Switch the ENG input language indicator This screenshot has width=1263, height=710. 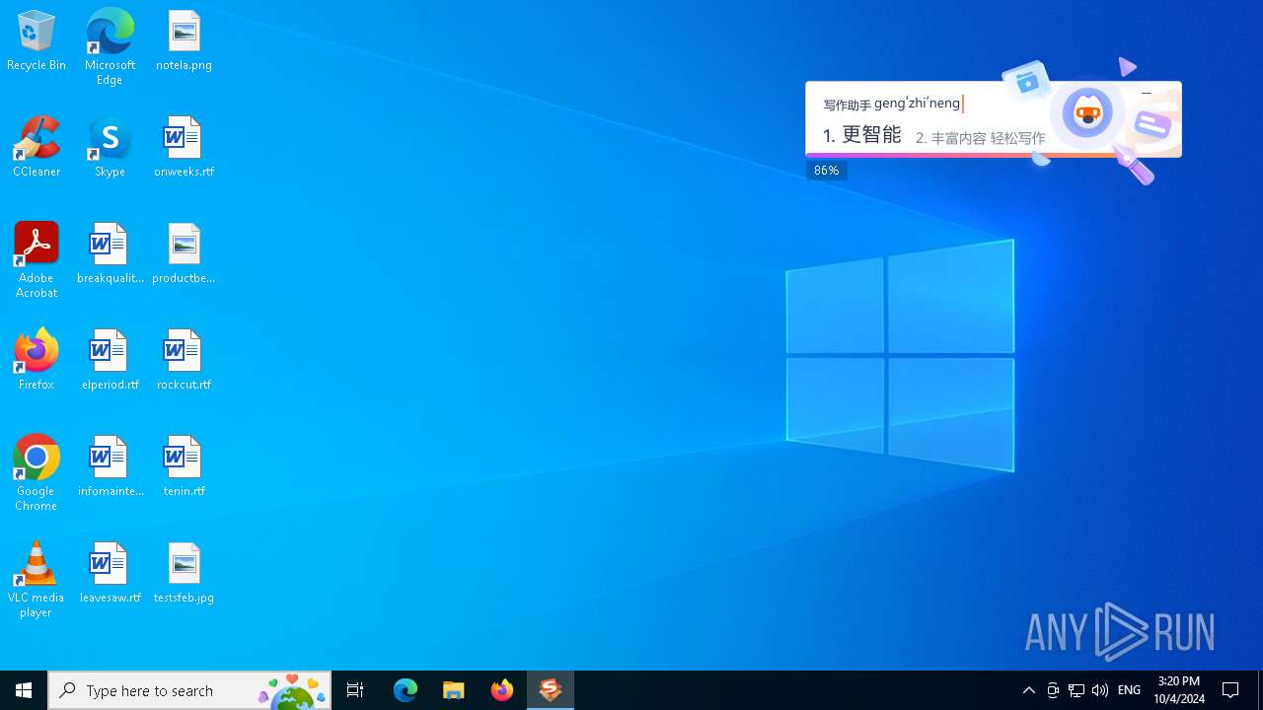pos(1129,690)
